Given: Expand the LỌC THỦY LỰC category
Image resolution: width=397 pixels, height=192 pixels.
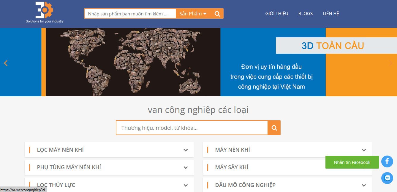Looking at the screenshot, I should tap(186, 185).
